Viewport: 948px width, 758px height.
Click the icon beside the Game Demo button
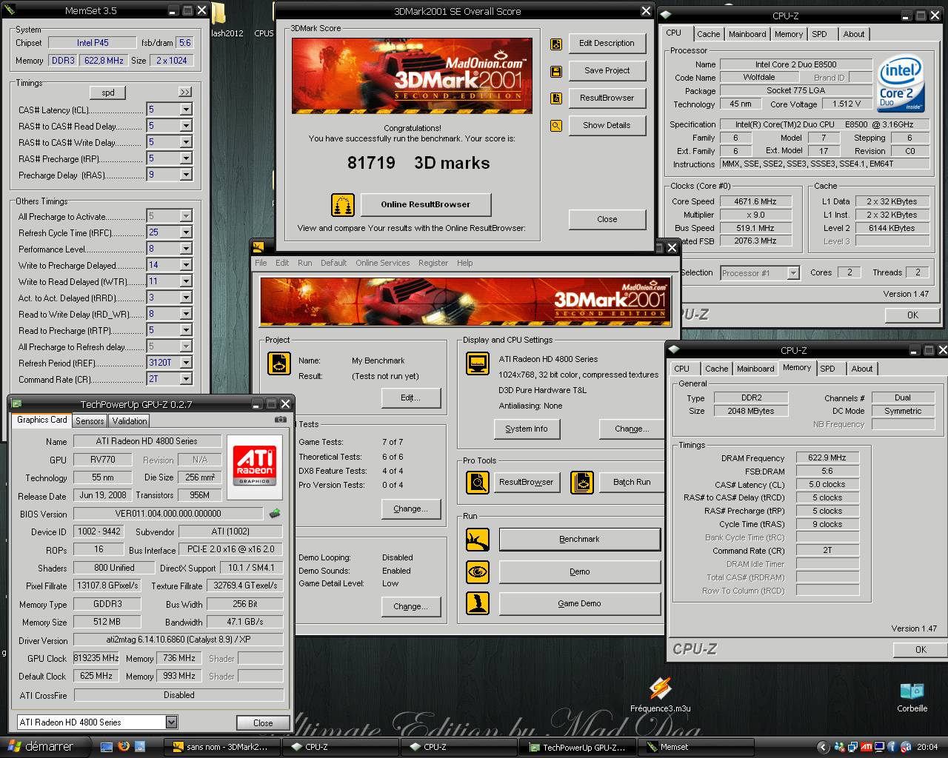coord(478,603)
